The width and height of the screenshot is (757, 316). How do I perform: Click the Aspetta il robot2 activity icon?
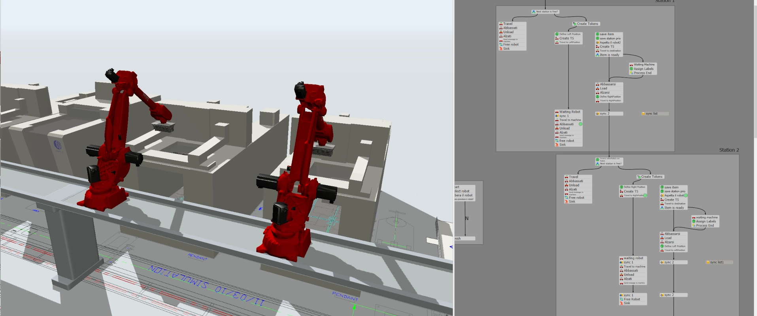point(598,43)
